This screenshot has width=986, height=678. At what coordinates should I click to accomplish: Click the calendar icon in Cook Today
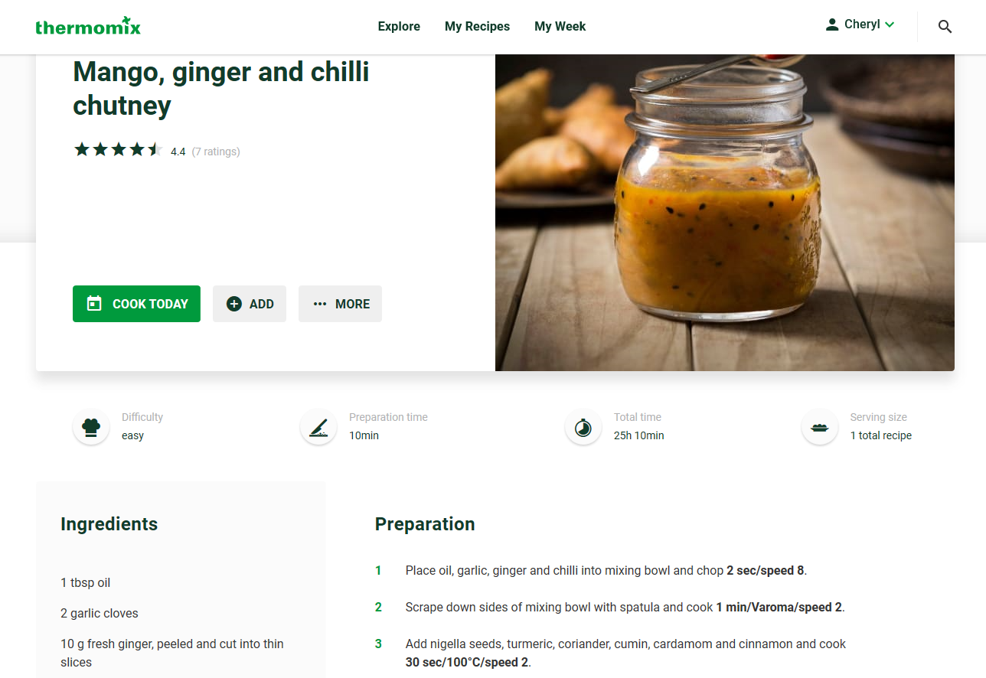[x=94, y=304]
